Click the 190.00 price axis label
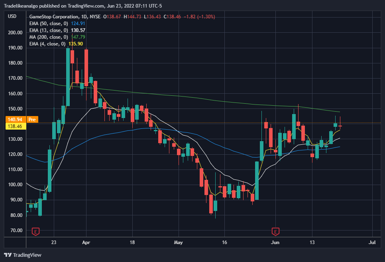The width and height of the screenshot is (385, 262). (15, 48)
